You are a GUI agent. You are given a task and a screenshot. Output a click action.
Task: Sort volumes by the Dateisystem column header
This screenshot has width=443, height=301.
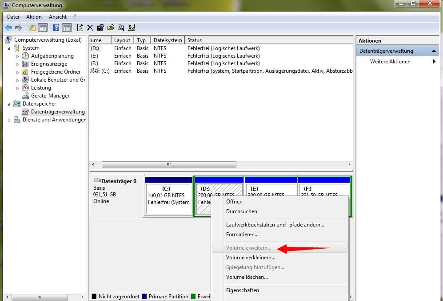pos(168,40)
